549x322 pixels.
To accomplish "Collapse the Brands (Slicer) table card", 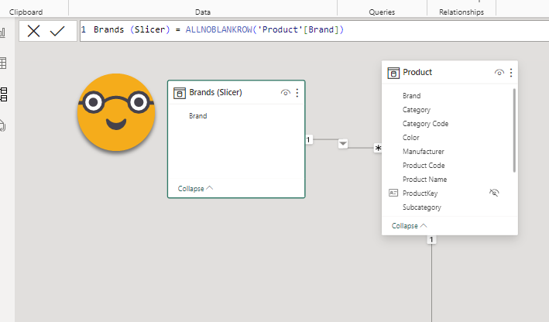I will 195,188.
